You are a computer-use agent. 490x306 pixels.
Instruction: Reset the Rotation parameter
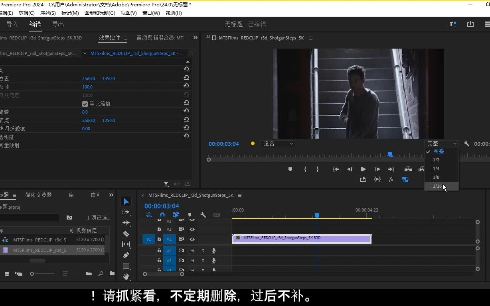(186, 111)
